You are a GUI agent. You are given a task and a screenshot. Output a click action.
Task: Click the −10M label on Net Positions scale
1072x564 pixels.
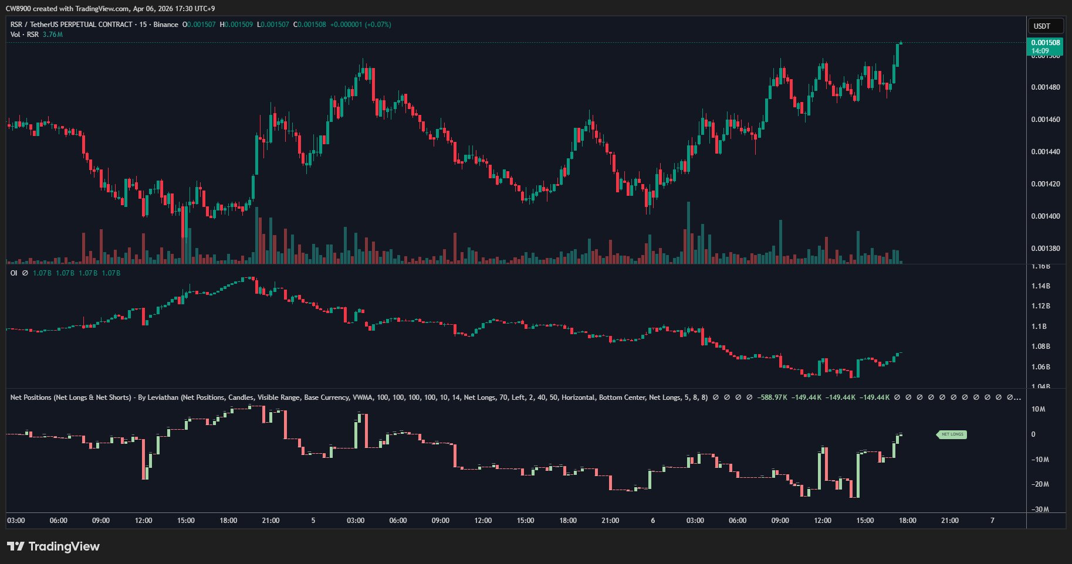[x=1040, y=460]
